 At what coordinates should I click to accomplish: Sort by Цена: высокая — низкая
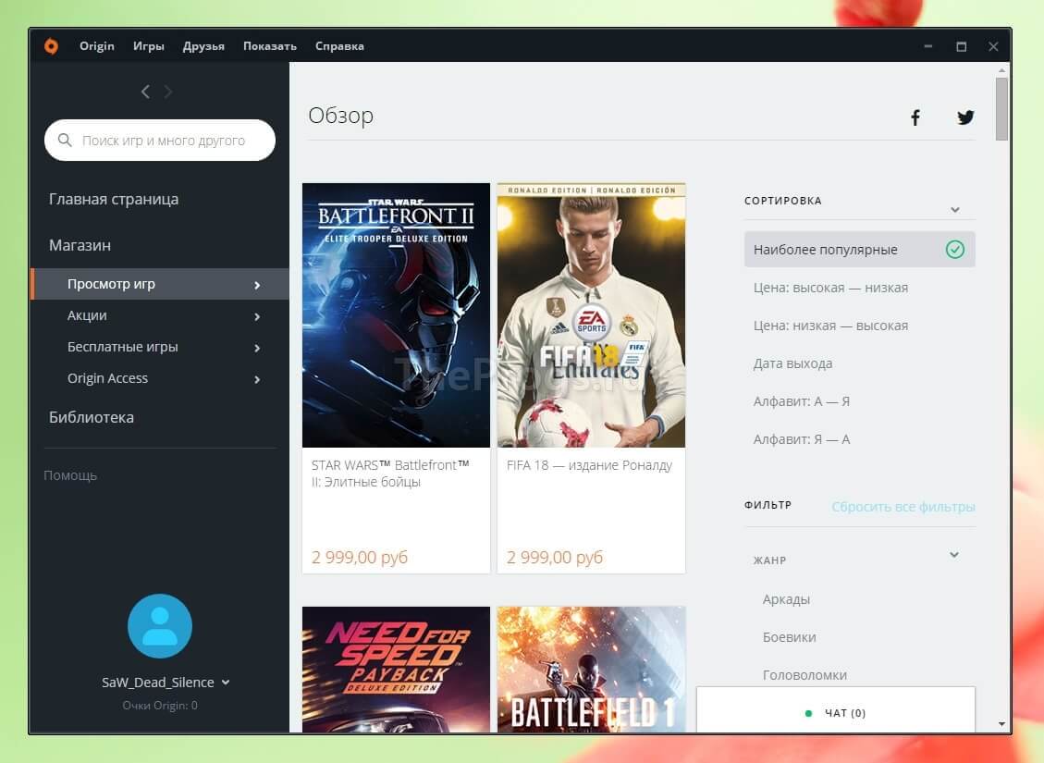click(830, 288)
